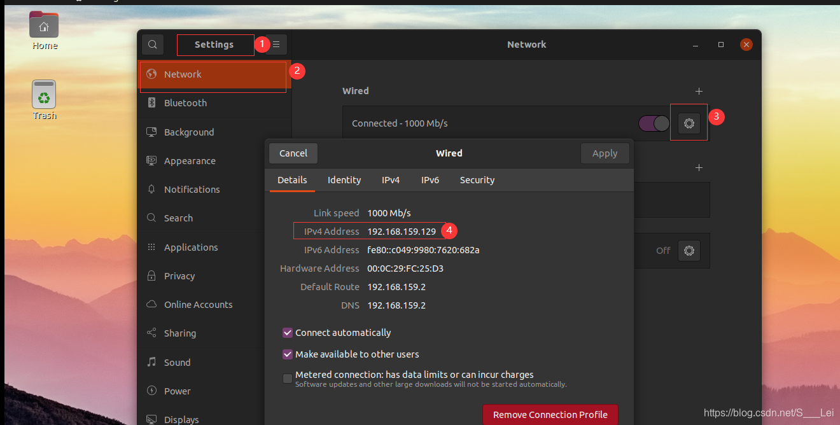Viewport: 840px width, 425px height.
Task: Click the Background monitor icon in sidebar
Action: 151,132
